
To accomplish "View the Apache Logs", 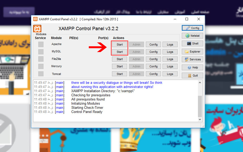I will [170, 45].
